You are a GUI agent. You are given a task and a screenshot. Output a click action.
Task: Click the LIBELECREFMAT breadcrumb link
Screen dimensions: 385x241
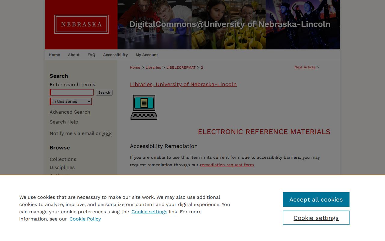pyautogui.click(x=181, y=67)
